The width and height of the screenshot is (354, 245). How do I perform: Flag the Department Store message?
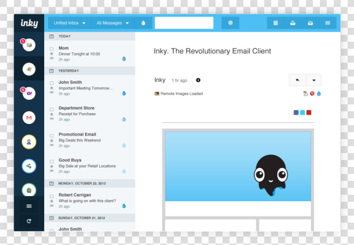tap(52, 119)
